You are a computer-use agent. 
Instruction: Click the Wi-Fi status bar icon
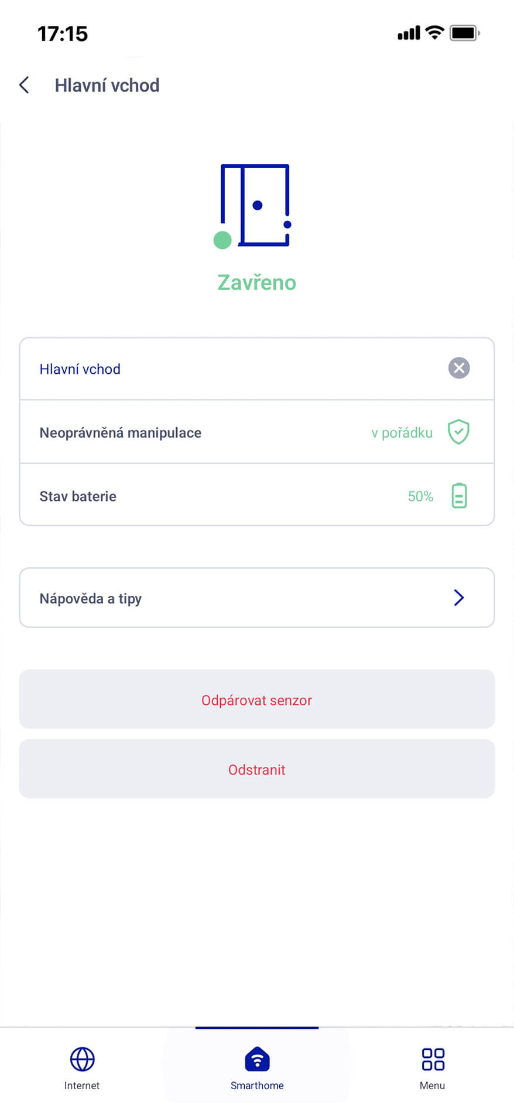434,33
